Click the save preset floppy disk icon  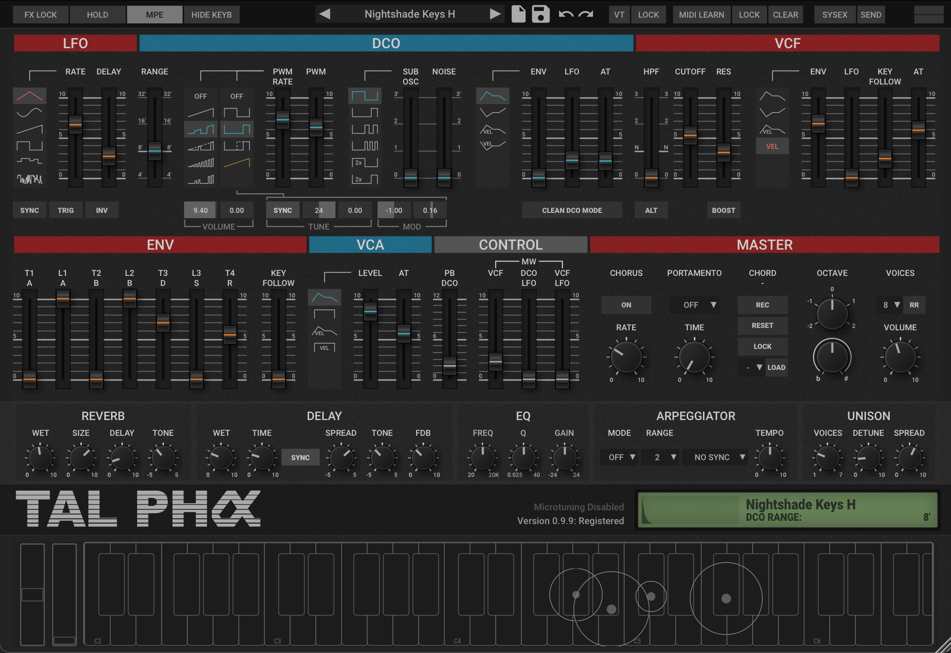tap(540, 14)
